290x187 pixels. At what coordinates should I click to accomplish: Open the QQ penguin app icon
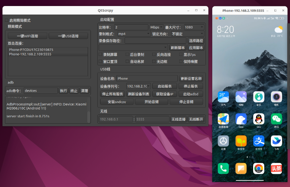[x=259, y=119]
